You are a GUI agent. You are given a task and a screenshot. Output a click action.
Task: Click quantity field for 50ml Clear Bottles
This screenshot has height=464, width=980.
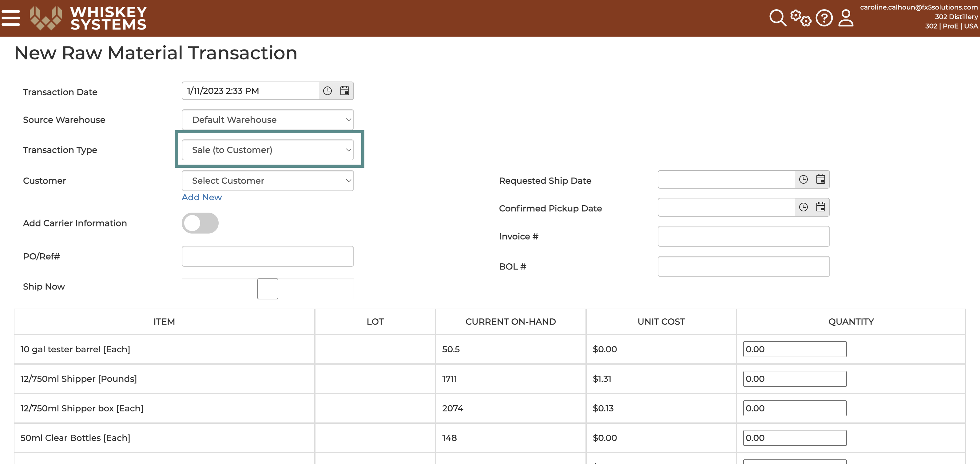click(x=795, y=438)
